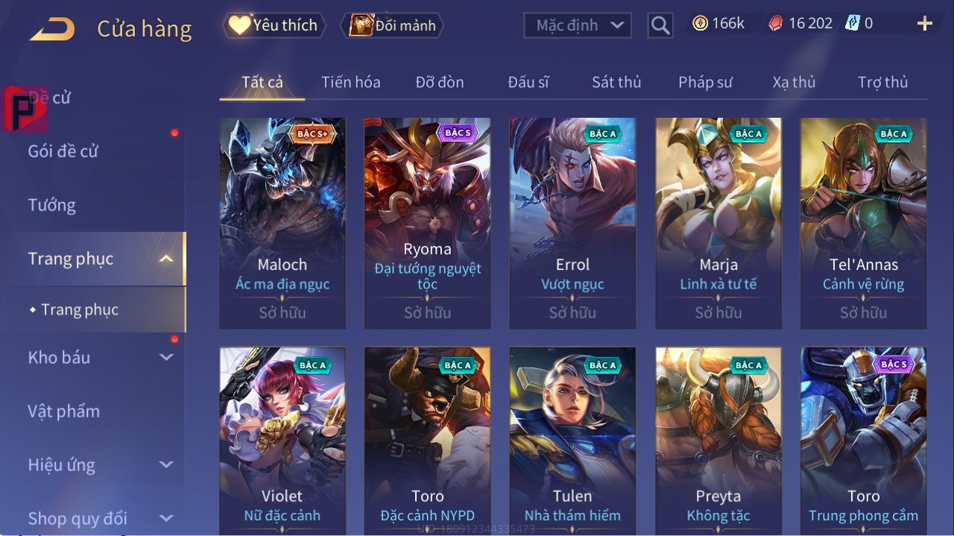Viewport: 954px width, 536px height.
Task: Click the back arrow icon
Action: click(52, 29)
